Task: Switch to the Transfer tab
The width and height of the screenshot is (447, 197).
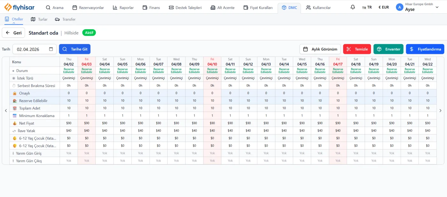Action: pyautogui.click(x=65, y=19)
